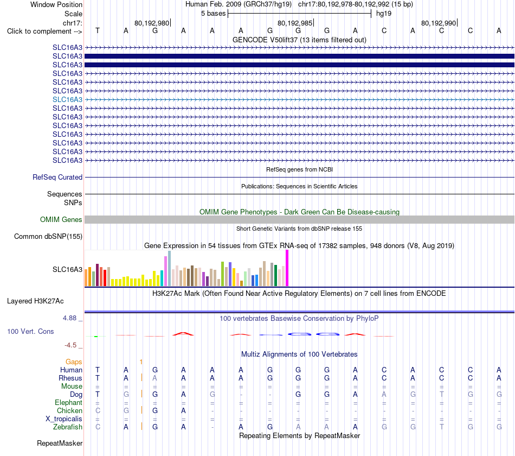Select the Common dbSNP(155) label

(x=48, y=236)
